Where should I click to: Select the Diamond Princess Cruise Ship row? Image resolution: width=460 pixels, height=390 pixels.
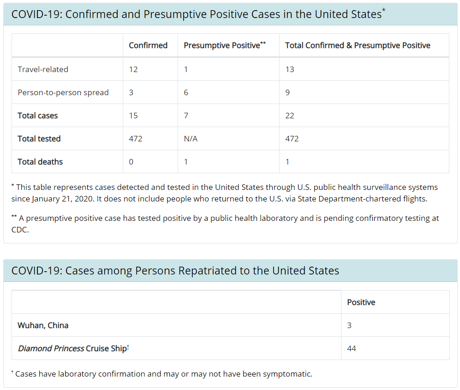coord(73,348)
